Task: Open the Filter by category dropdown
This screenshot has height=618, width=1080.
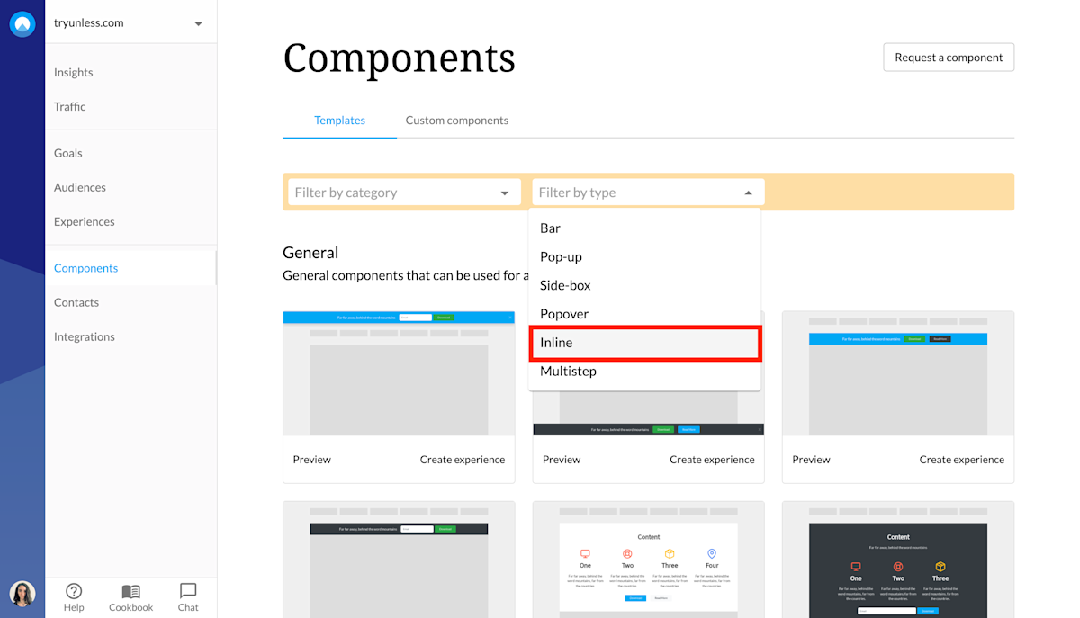Action: [403, 192]
